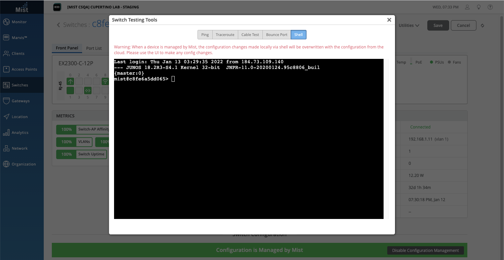Go back using the Switches chevron
Viewport: 504px width, 260px height.
click(x=58, y=25)
